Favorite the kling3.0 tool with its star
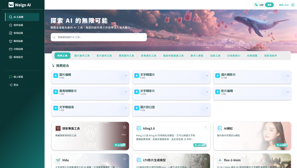The width and height of the screenshot is (297, 168). tap(206, 127)
